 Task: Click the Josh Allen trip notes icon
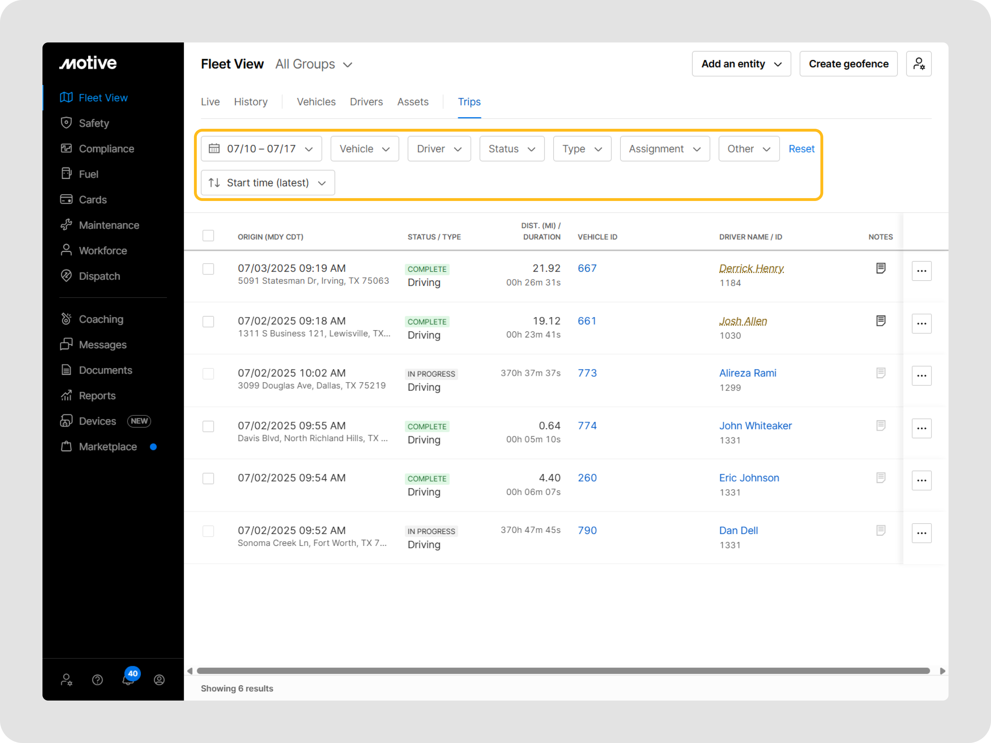pyautogui.click(x=880, y=321)
